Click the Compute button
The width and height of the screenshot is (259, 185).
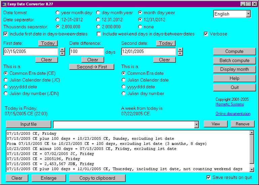234,52
